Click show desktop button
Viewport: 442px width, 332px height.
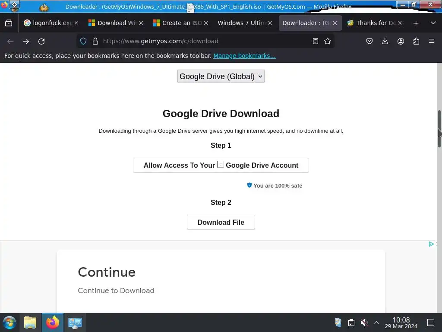[431, 322]
